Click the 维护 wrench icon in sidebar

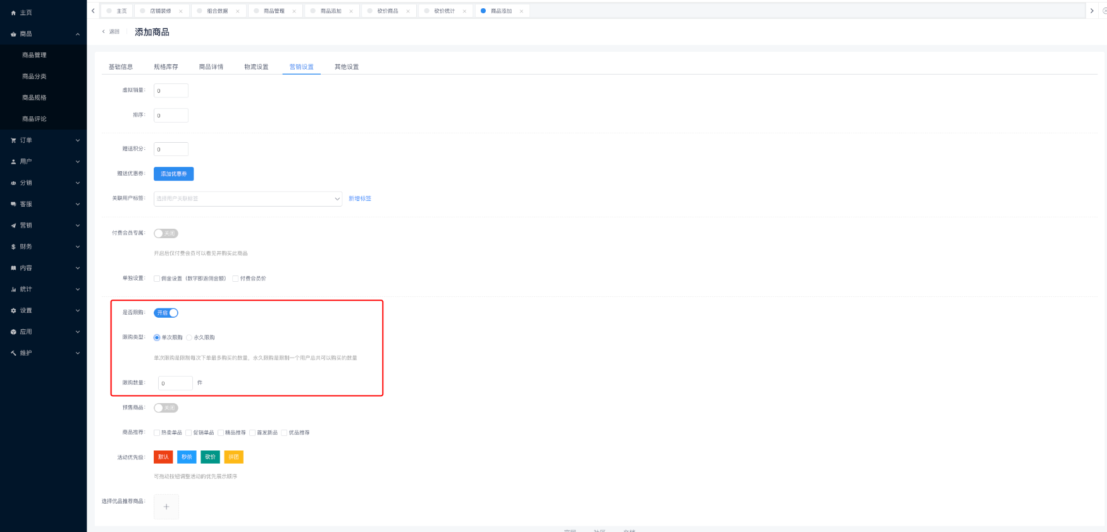pos(13,353)
